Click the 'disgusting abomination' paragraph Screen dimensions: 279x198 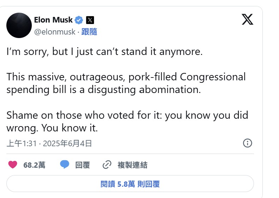tap(126, 83)
